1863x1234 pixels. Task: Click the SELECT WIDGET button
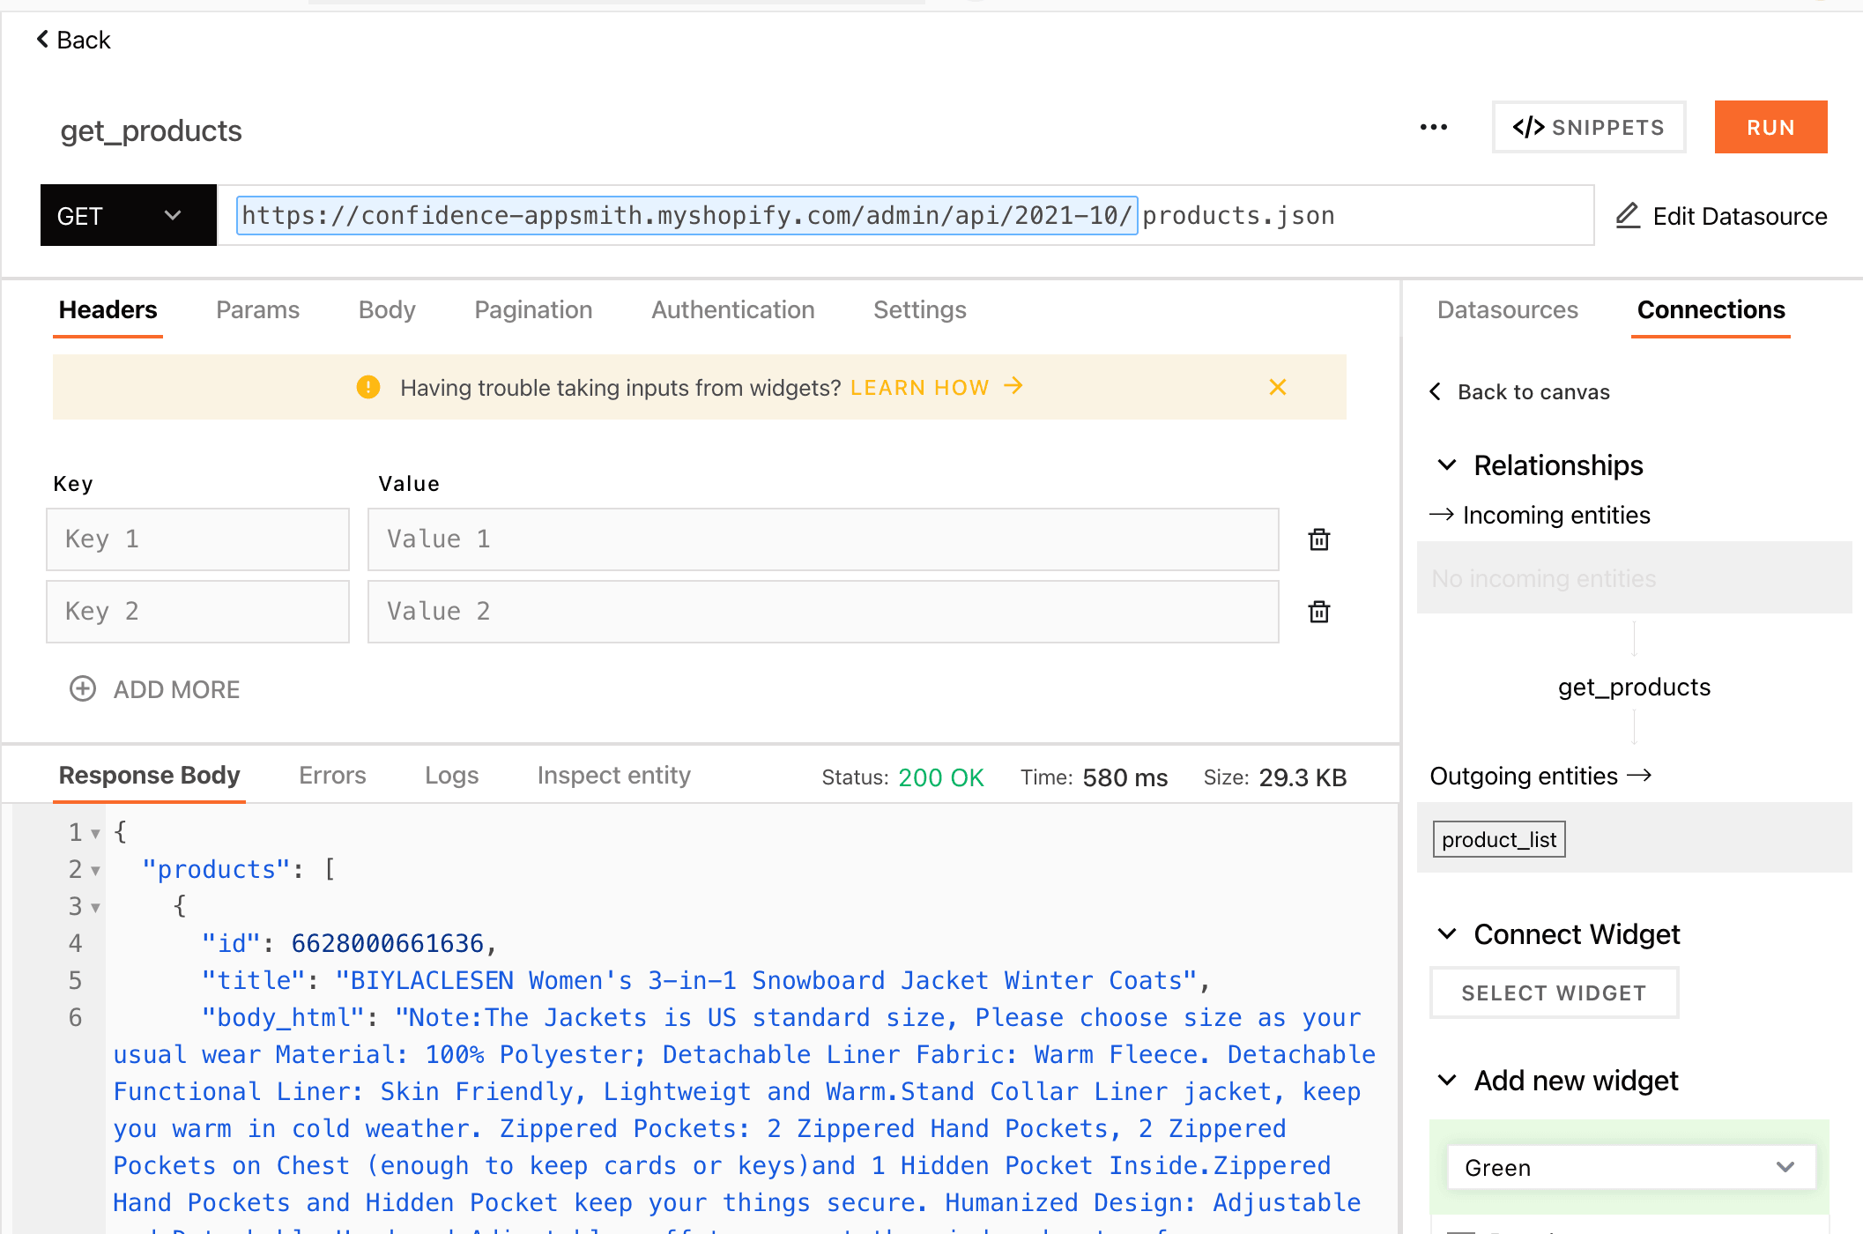[x=1553, y=992]
